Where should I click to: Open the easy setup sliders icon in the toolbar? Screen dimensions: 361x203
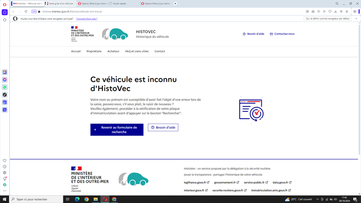click(341, 12)
